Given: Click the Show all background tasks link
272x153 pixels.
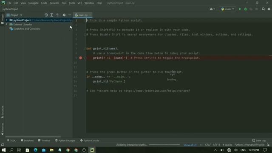Looking at the screenshot, I should click(190, 145).
